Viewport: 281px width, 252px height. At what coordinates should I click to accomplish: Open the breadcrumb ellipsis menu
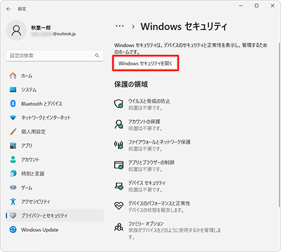(x=120, y=26)
